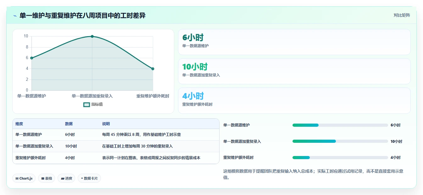This screenshot has width=423, height=195.
Task: Click the 表格 tag label
Action: coord(48,178)
